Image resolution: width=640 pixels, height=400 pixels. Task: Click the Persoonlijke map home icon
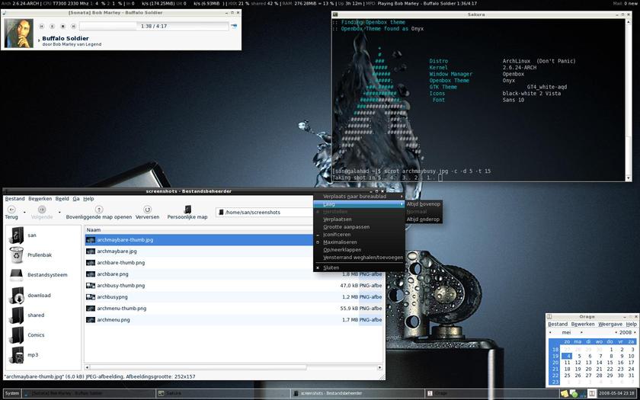pyautogui.click(x=187, y=210)
